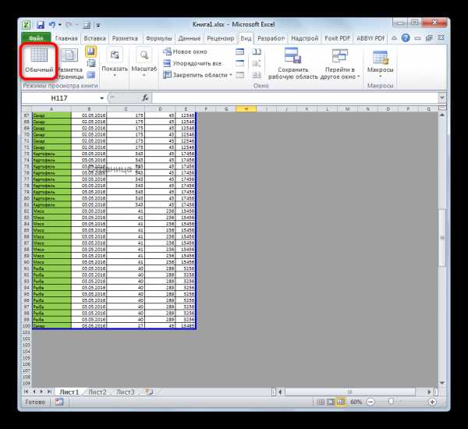Open Customize Quick Access Toolbar dropdown
Screen dimensions: 468x429
click(x=98, y=25)
